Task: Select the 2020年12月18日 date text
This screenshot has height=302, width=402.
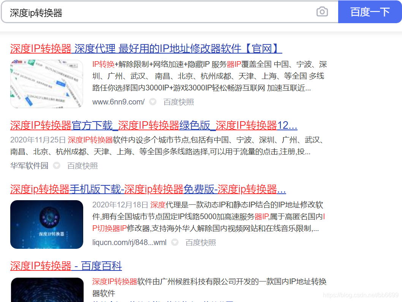Action: [120, 205]
